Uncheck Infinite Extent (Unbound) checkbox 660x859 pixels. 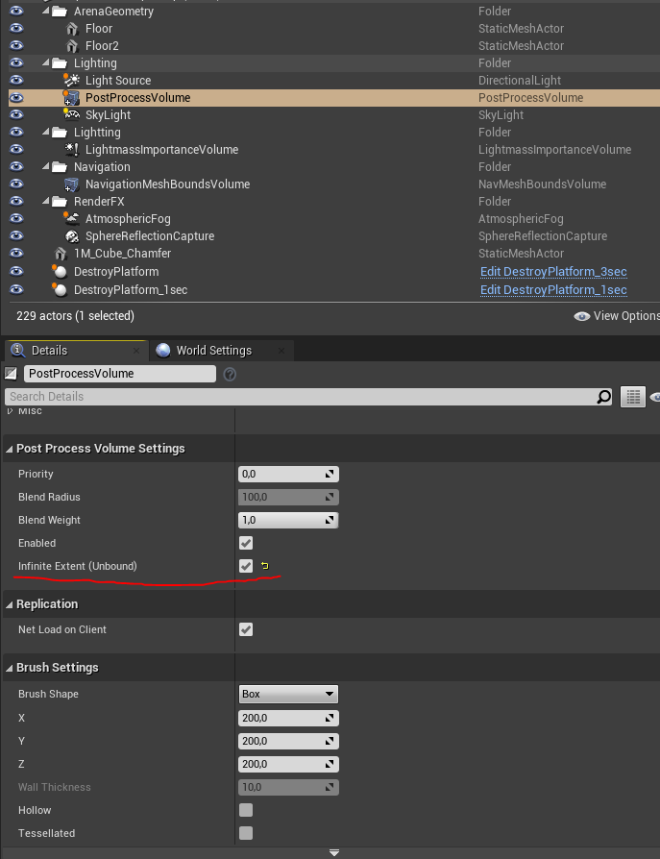(x=246, y=566)
